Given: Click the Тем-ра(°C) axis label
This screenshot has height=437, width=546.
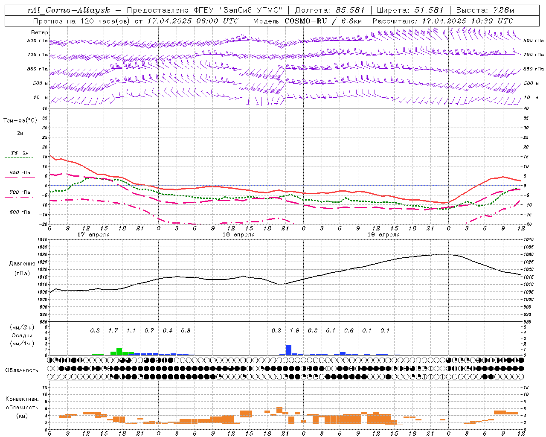Looking at the screenshot, I should (20, 121).
